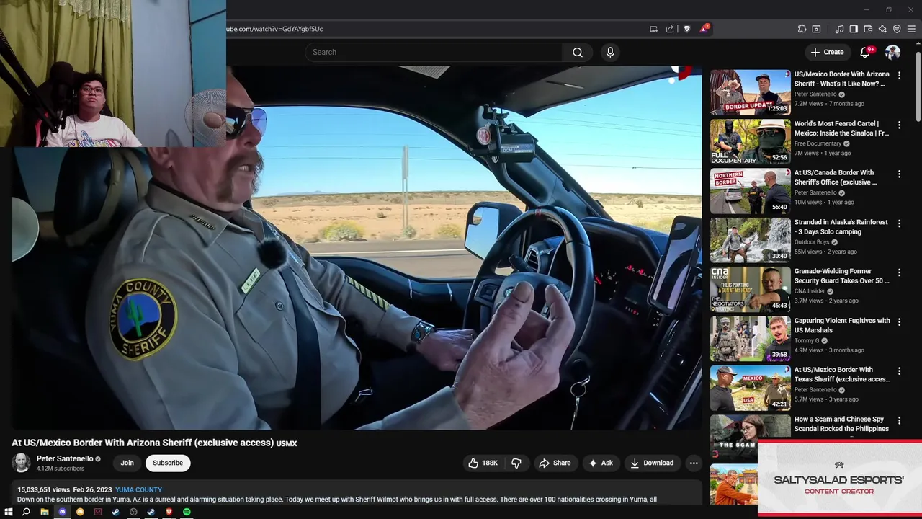Viewport: 922px width, 519px height.
Task: Open 'Stranded in Alaska's Rainforest' thumbnail
Action: point(750,240)
